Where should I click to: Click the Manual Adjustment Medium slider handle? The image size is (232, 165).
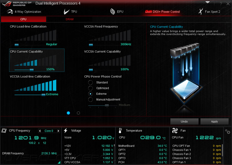tap(107, 105)
